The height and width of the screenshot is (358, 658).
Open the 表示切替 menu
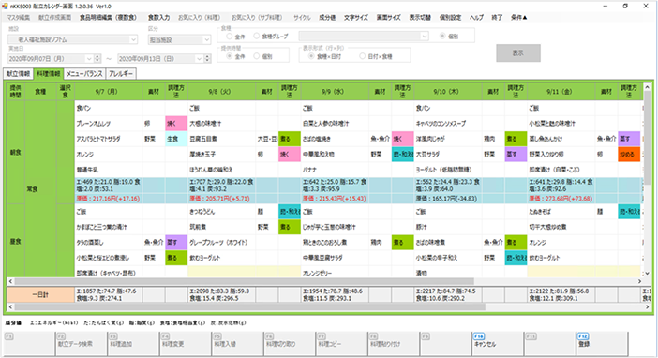click(420, 18)
